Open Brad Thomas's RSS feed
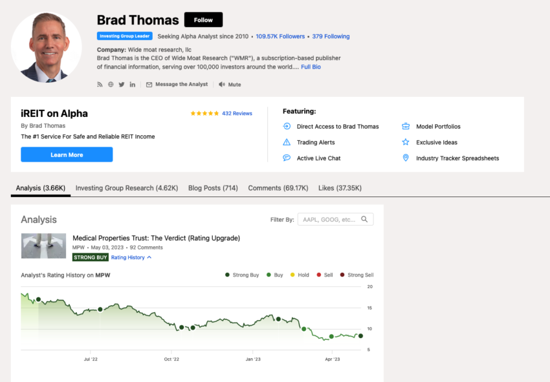 [100, 84]
